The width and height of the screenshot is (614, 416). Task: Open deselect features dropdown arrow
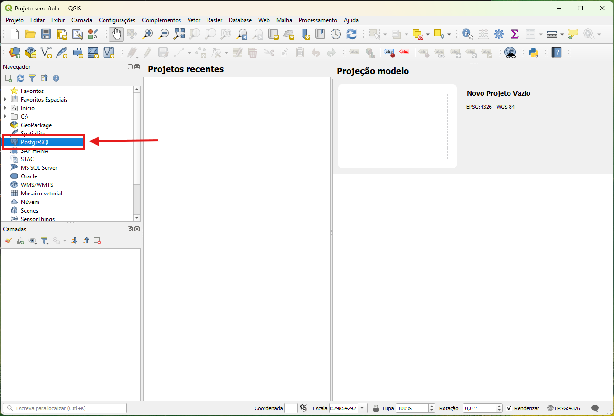click(428, 34)
